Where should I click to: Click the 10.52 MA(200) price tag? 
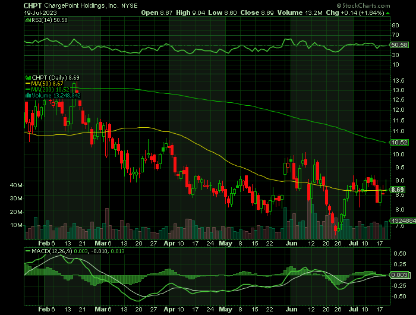point(399,143)
